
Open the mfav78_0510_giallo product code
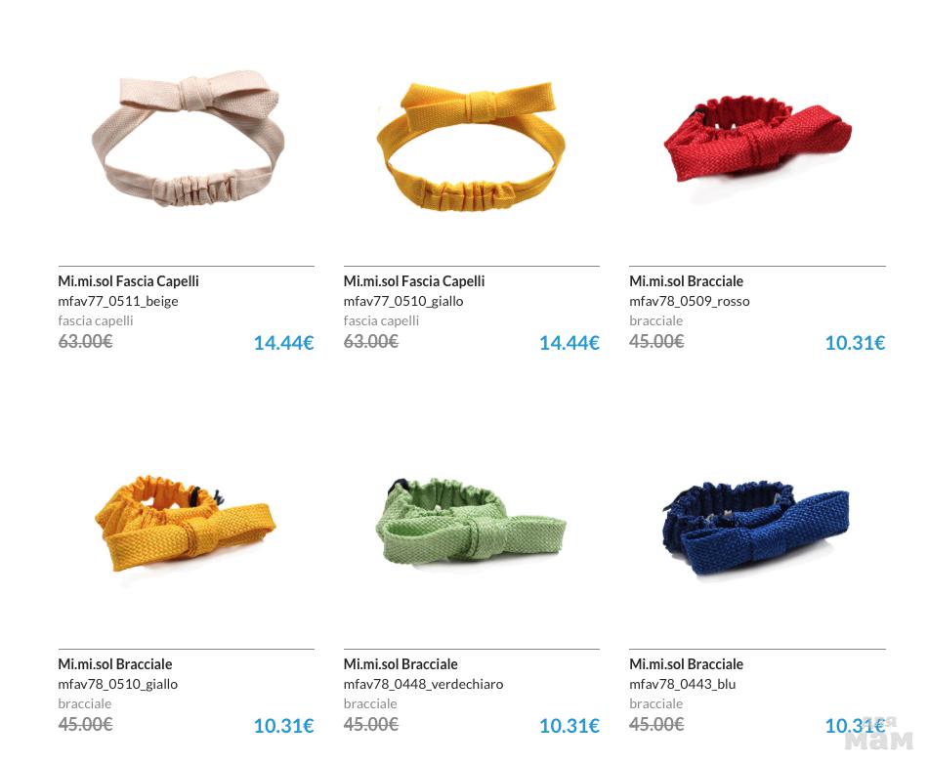point(118,684)
